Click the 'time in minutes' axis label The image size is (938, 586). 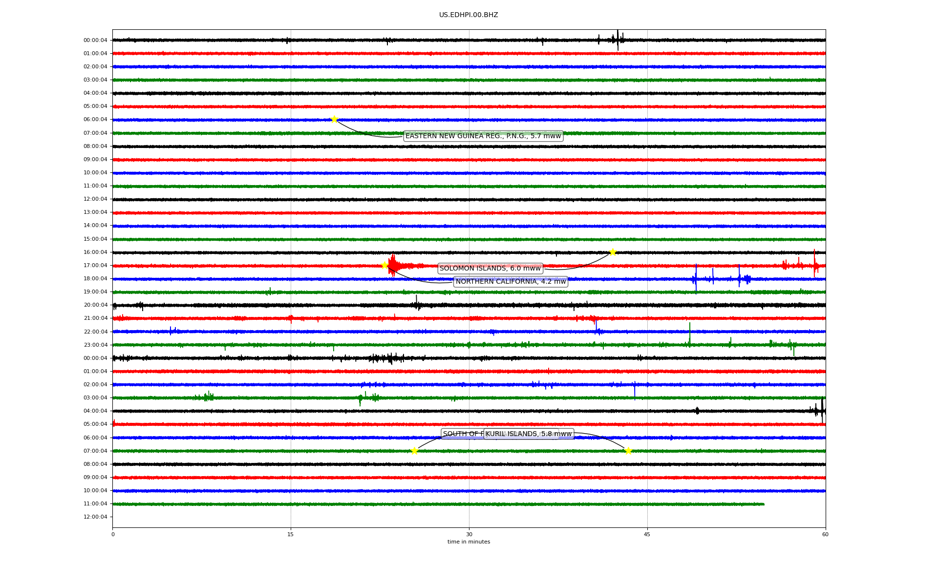469,542
